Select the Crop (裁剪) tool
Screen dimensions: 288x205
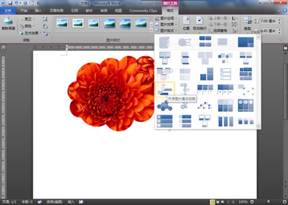[x=247, y=24]
